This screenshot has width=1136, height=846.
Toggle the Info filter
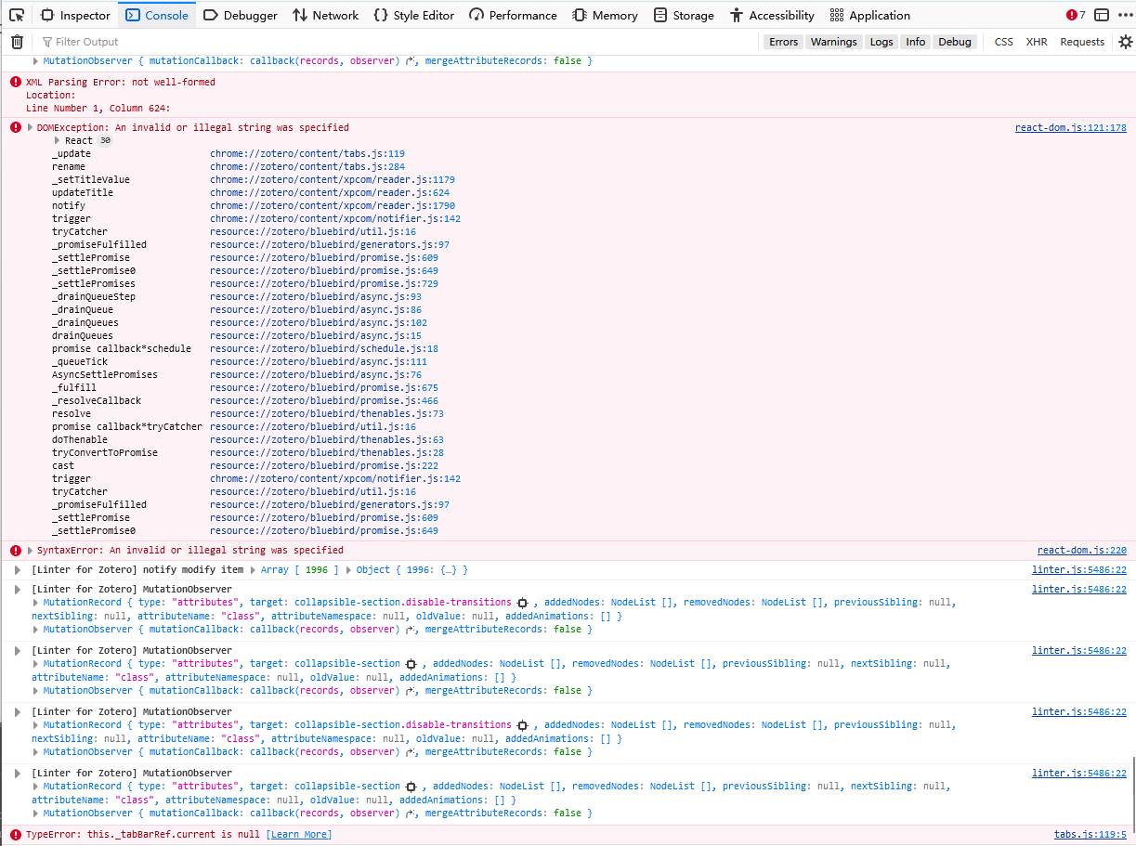pyautogui.click(x=916, y=42)
